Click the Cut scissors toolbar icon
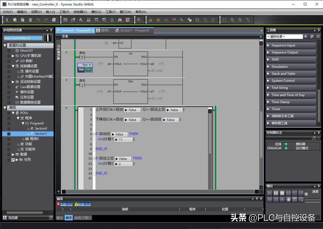 point(7,20)
